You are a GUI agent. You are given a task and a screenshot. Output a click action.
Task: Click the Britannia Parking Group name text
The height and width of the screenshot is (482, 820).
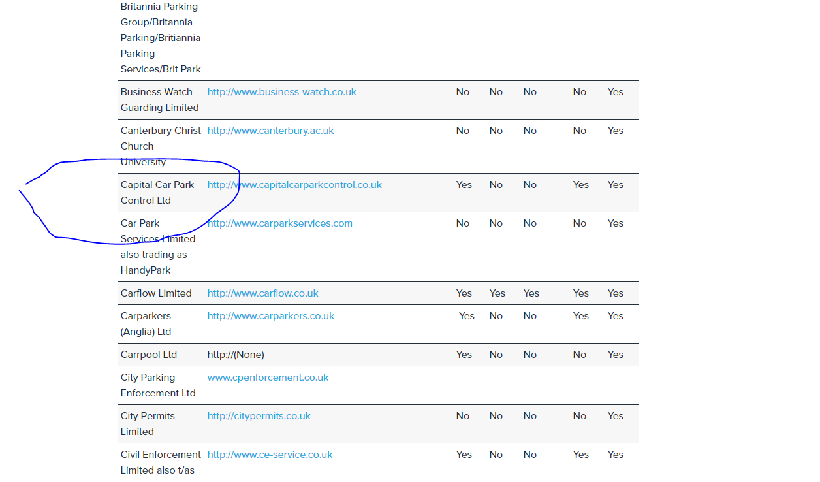161,38
